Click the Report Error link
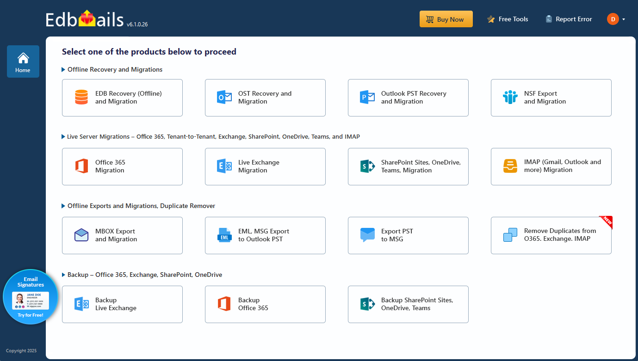 569,19
